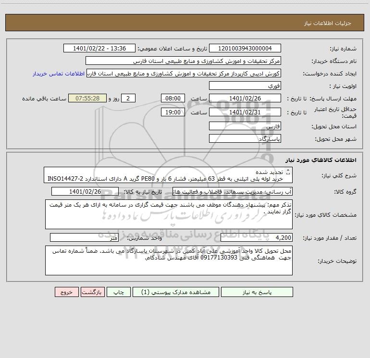Click the goods need date field 1401/02/26

85,191
